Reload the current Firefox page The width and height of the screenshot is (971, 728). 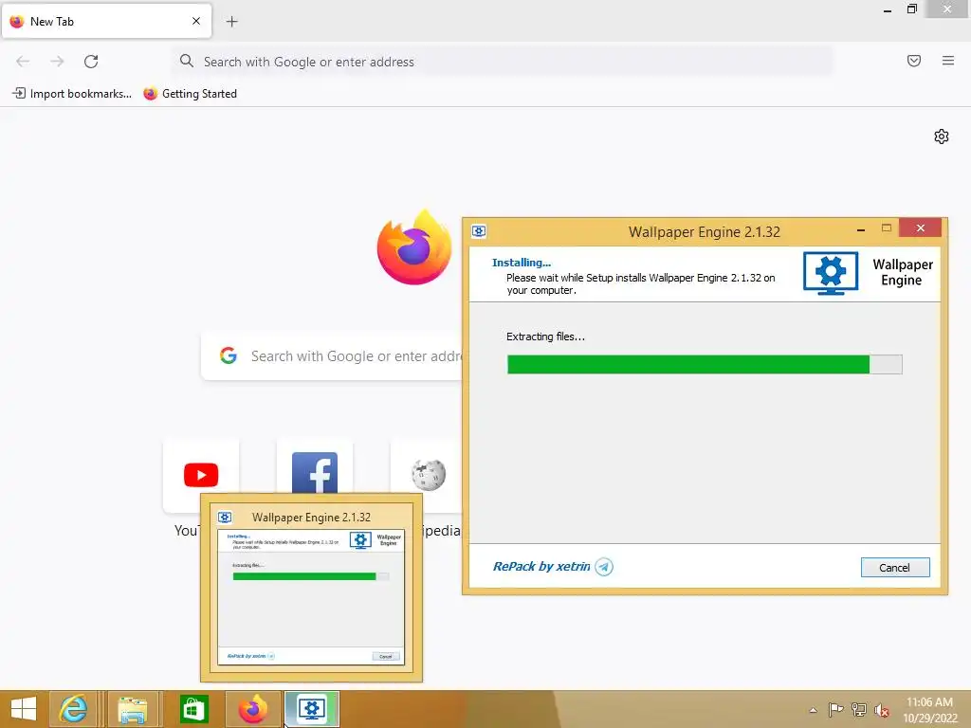(x=91, y=62)
